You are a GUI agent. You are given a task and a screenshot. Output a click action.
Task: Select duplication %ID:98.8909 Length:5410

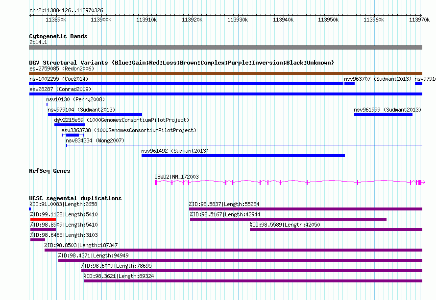(x=43, y=230)
